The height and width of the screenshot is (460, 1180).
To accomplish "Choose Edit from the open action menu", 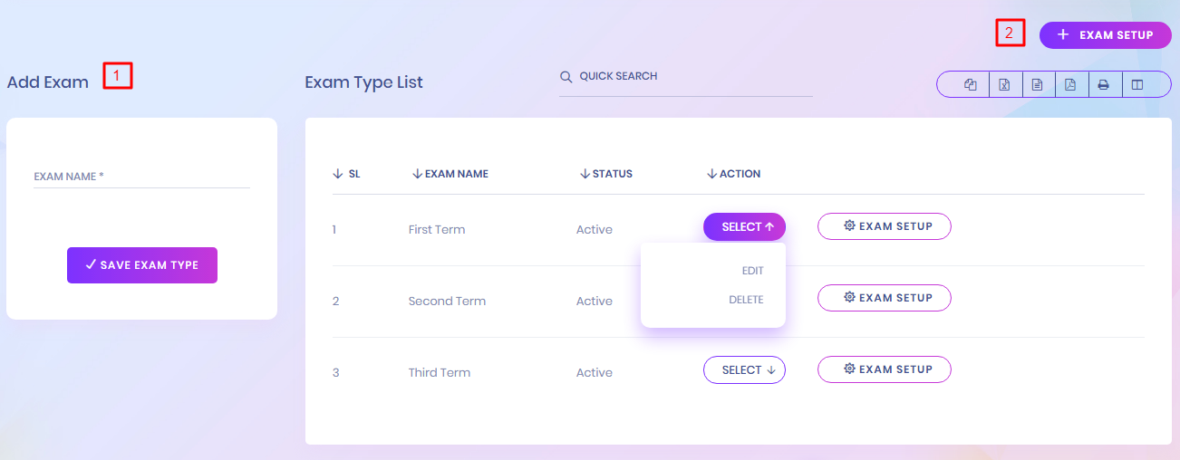I will (752, 271).
